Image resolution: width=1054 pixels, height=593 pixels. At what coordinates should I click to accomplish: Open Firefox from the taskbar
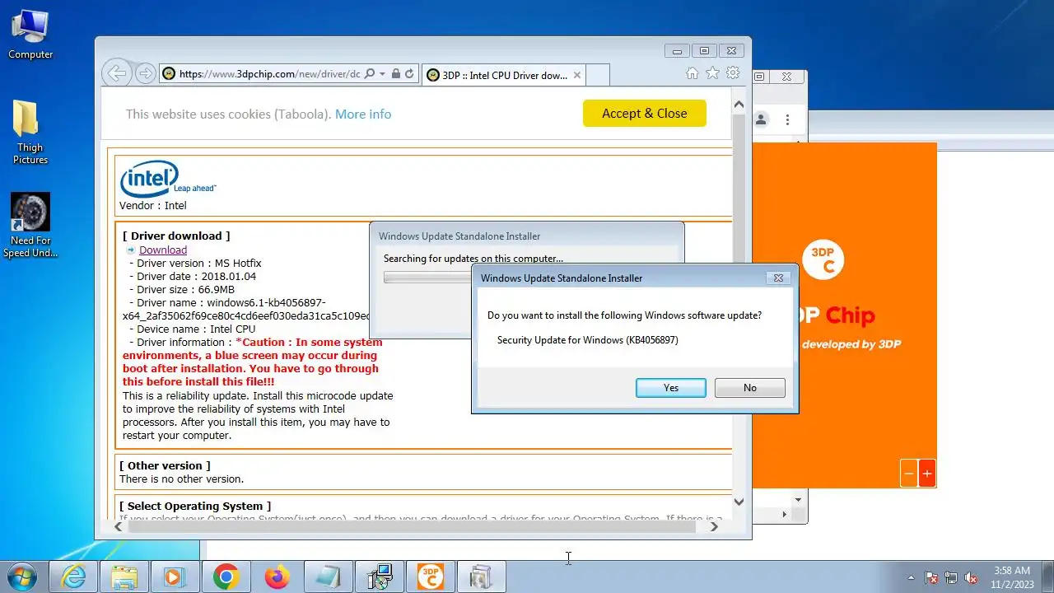click(x=277, y=577)
